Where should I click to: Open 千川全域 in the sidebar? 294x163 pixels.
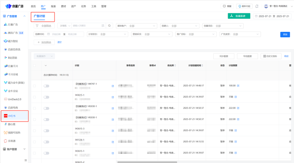coord(11,74)
